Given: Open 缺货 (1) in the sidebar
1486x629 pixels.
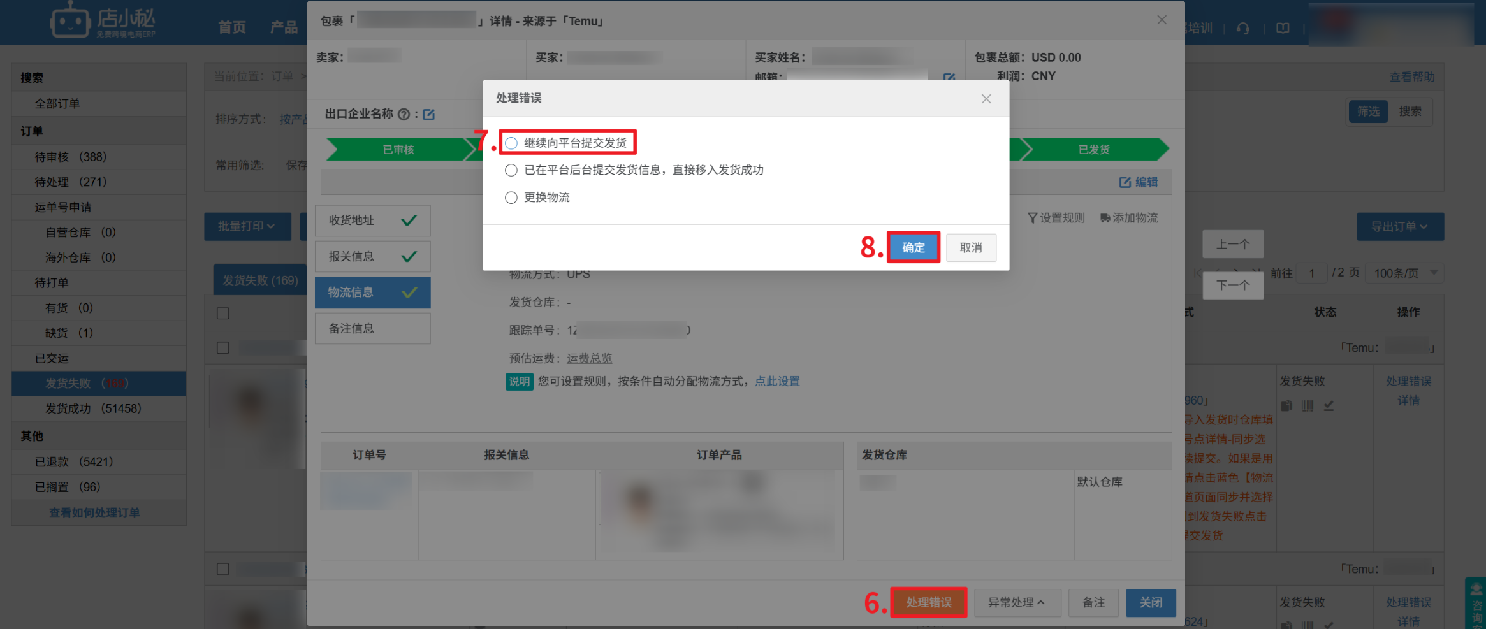Looking at the screenshot, I should [x=99, y=333].
